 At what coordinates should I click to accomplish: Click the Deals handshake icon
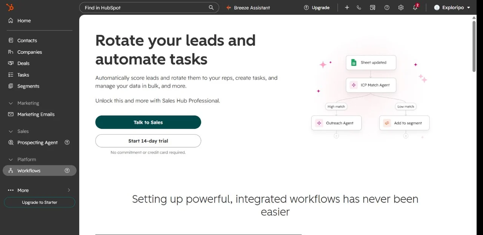11,63
